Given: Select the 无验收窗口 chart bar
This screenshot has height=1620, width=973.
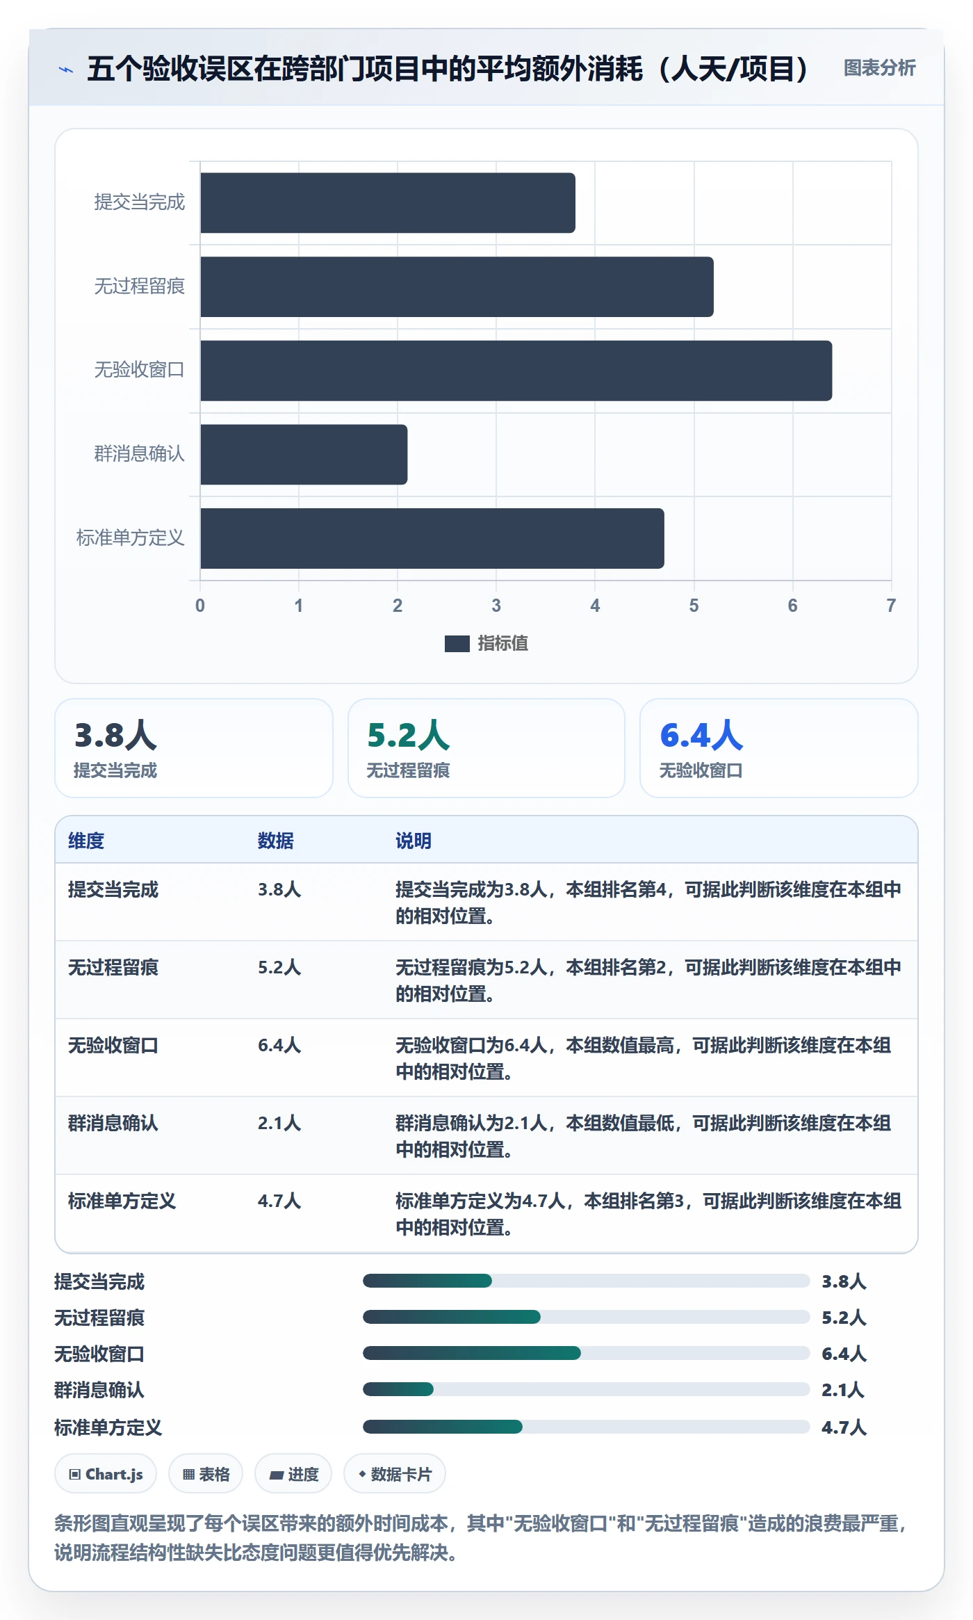Looking at the screenshot, I should 516,371.
